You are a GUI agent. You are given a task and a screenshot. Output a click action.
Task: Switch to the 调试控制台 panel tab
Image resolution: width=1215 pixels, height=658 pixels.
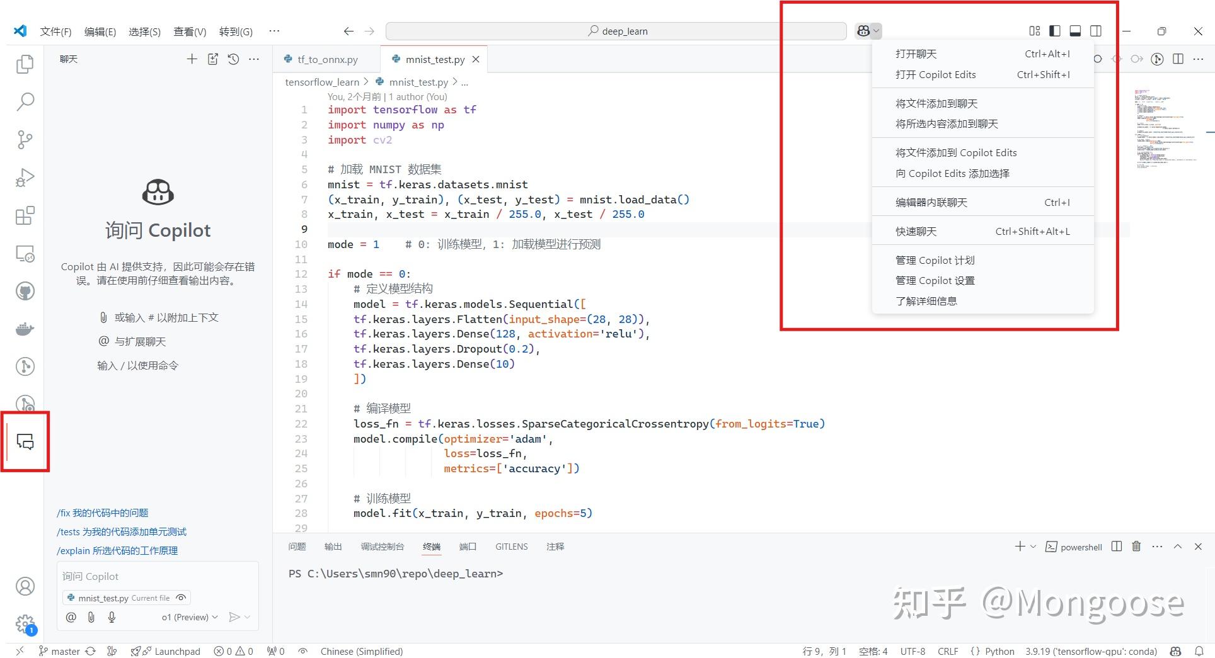click(382, 547)
